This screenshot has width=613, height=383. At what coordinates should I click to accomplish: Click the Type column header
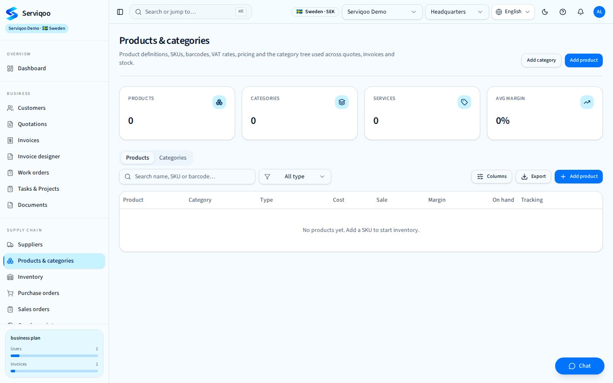pos(266,200)
